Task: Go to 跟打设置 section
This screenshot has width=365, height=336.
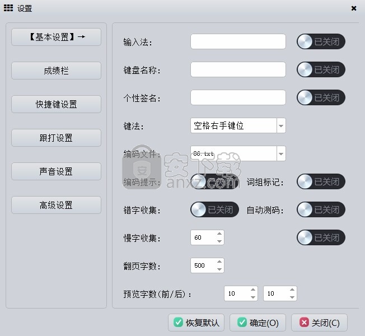Action: click(x=56, y=138)
